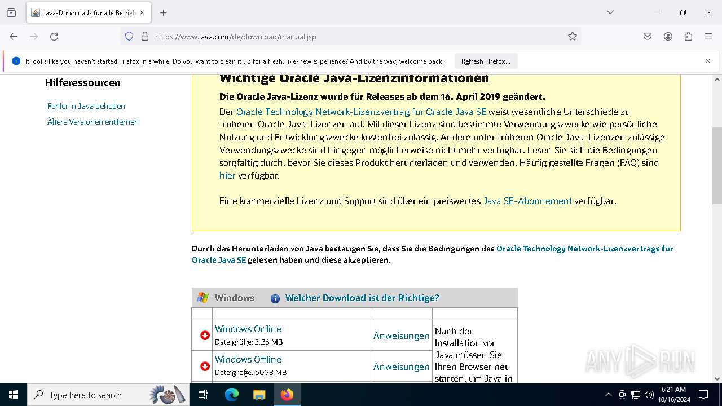Close the Java-Downloads tab
This screenshot has height=406, width=722.
pos(142,12)
